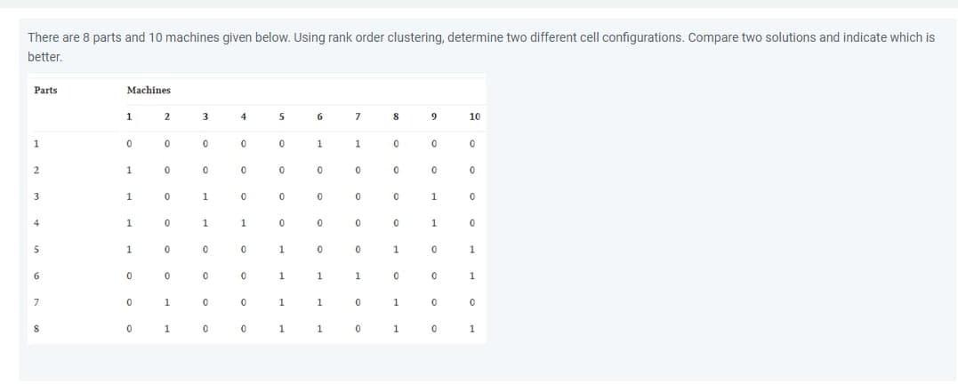
Task: Click part 5 machine 5 cell
Action: tap(282, 250)
